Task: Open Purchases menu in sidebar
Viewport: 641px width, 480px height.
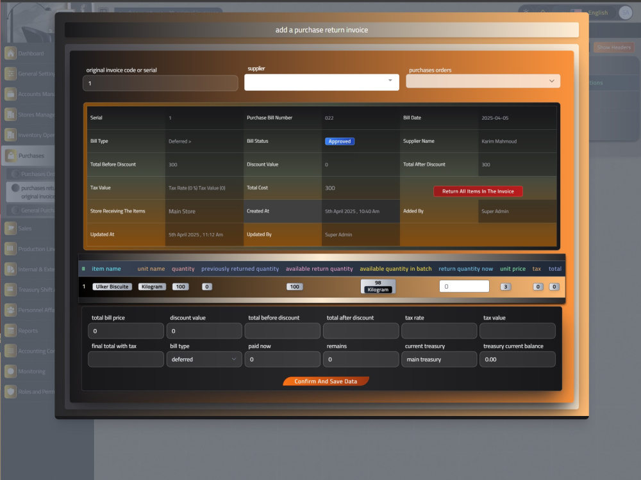Action: (x=28, y=156)
